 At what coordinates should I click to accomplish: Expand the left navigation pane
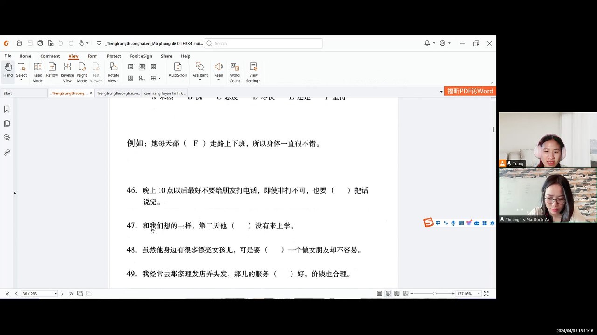[x=14, y=193]
